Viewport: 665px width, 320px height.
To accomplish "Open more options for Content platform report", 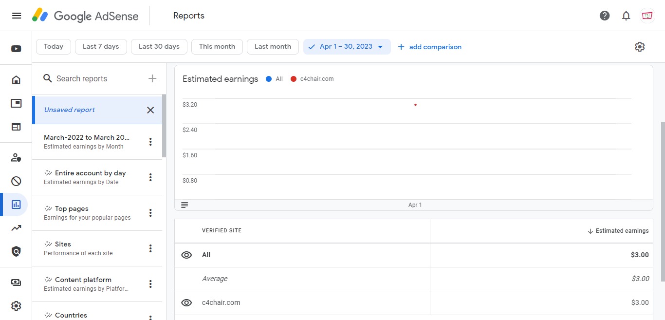I will pyautogui.click(x=150, y=284).
